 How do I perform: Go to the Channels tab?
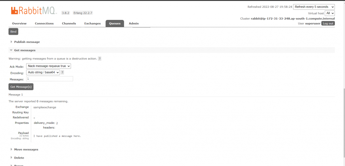69,23
